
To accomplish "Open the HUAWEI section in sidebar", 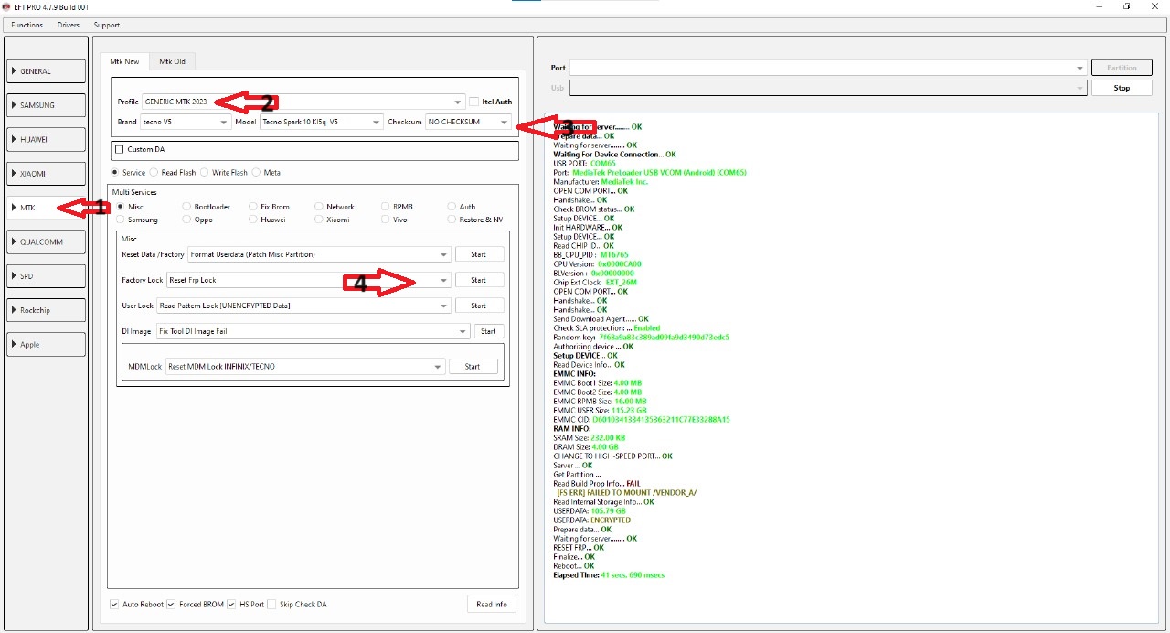I will [46, 139].
